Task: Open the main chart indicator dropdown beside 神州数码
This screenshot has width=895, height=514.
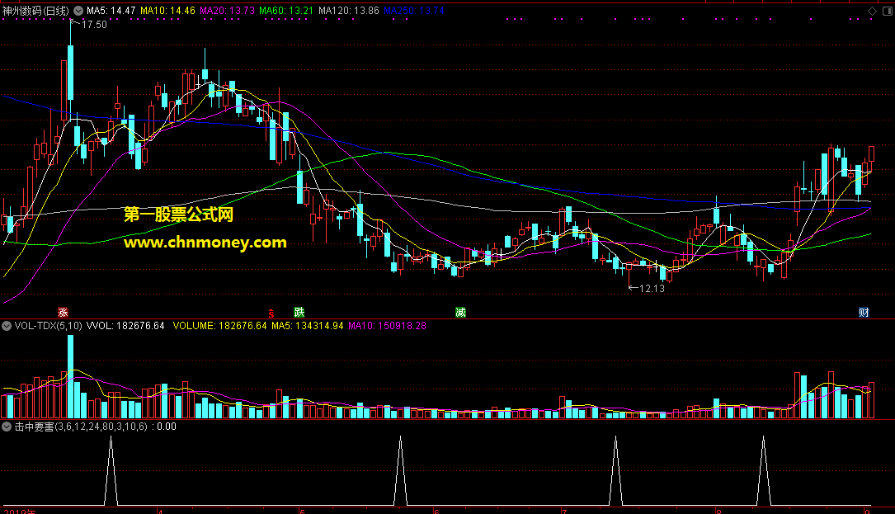Action: click(x=78, y=11)
